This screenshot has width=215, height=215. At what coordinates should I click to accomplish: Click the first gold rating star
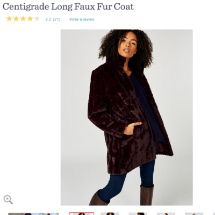coord(9,19)
